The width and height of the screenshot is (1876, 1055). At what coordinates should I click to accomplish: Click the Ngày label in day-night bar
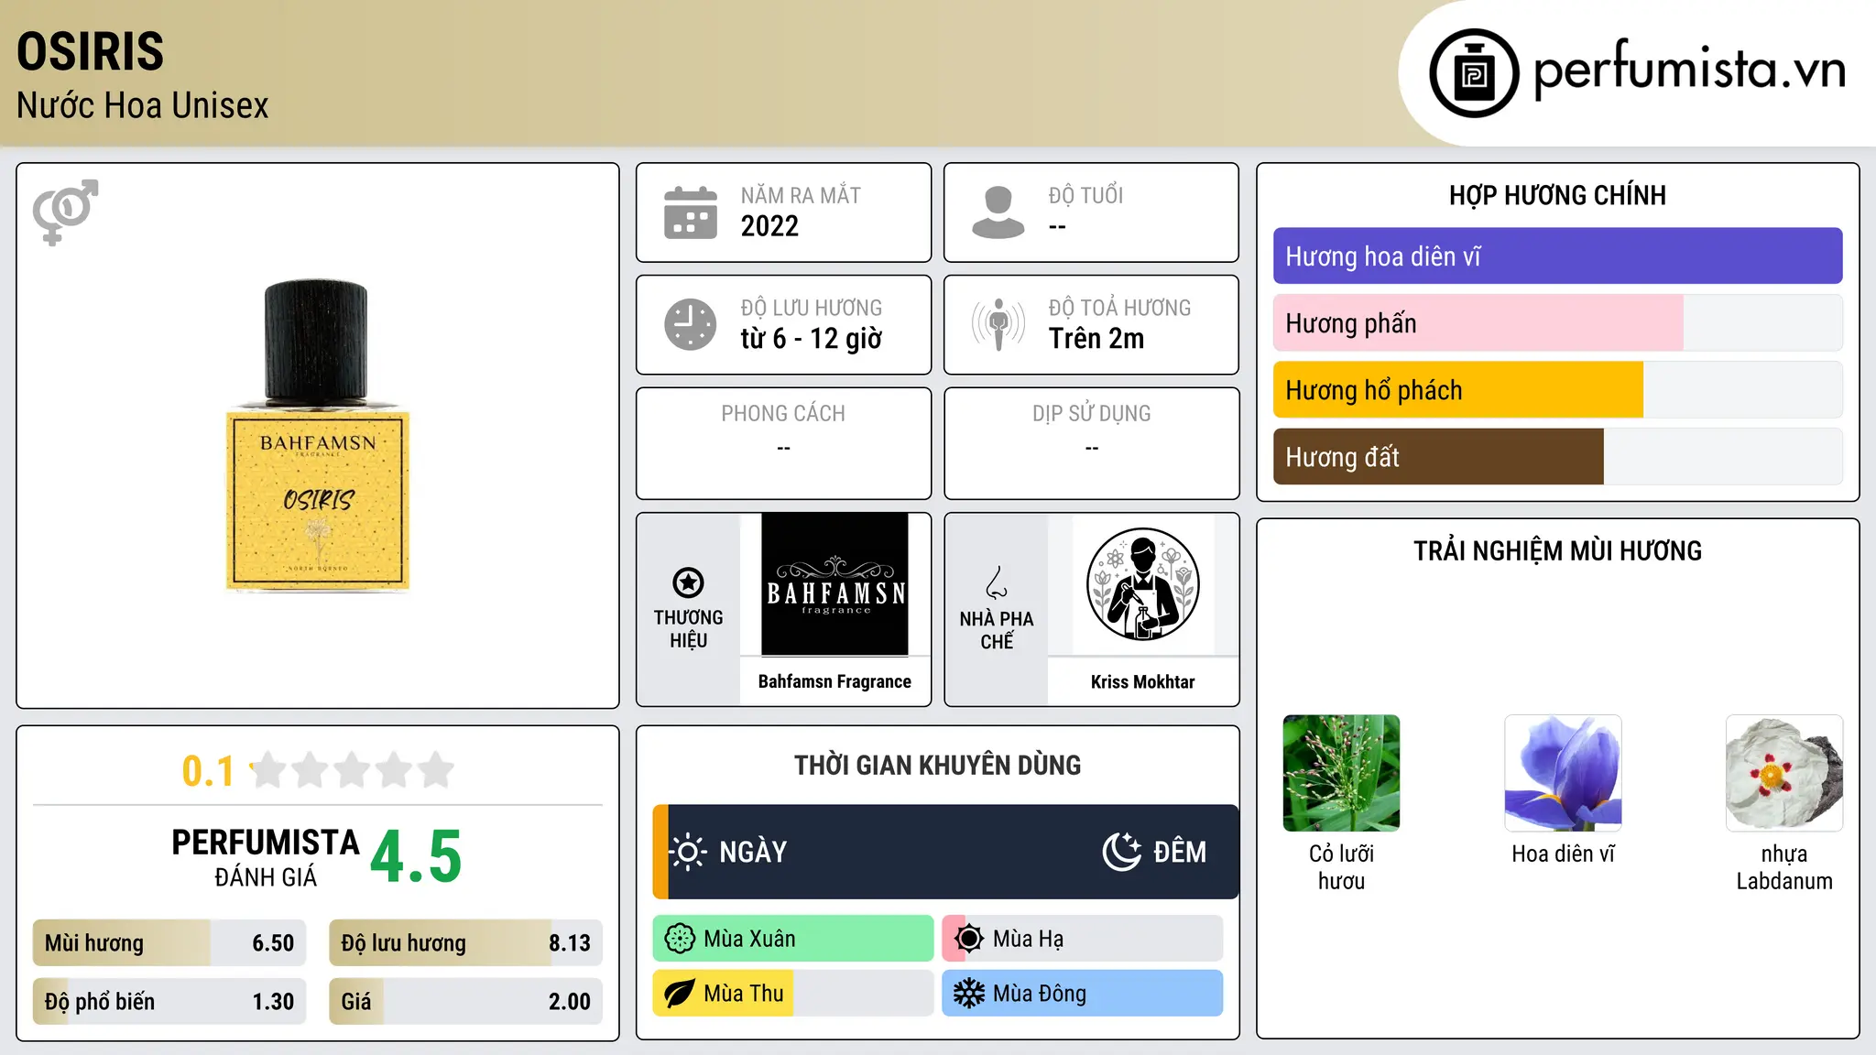pos(753,852)
